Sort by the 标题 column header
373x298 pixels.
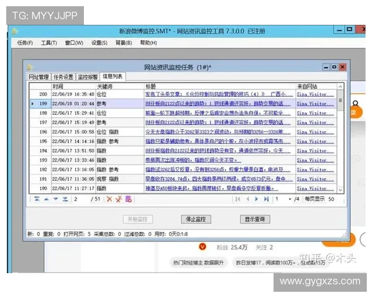[x=220, y=86]
